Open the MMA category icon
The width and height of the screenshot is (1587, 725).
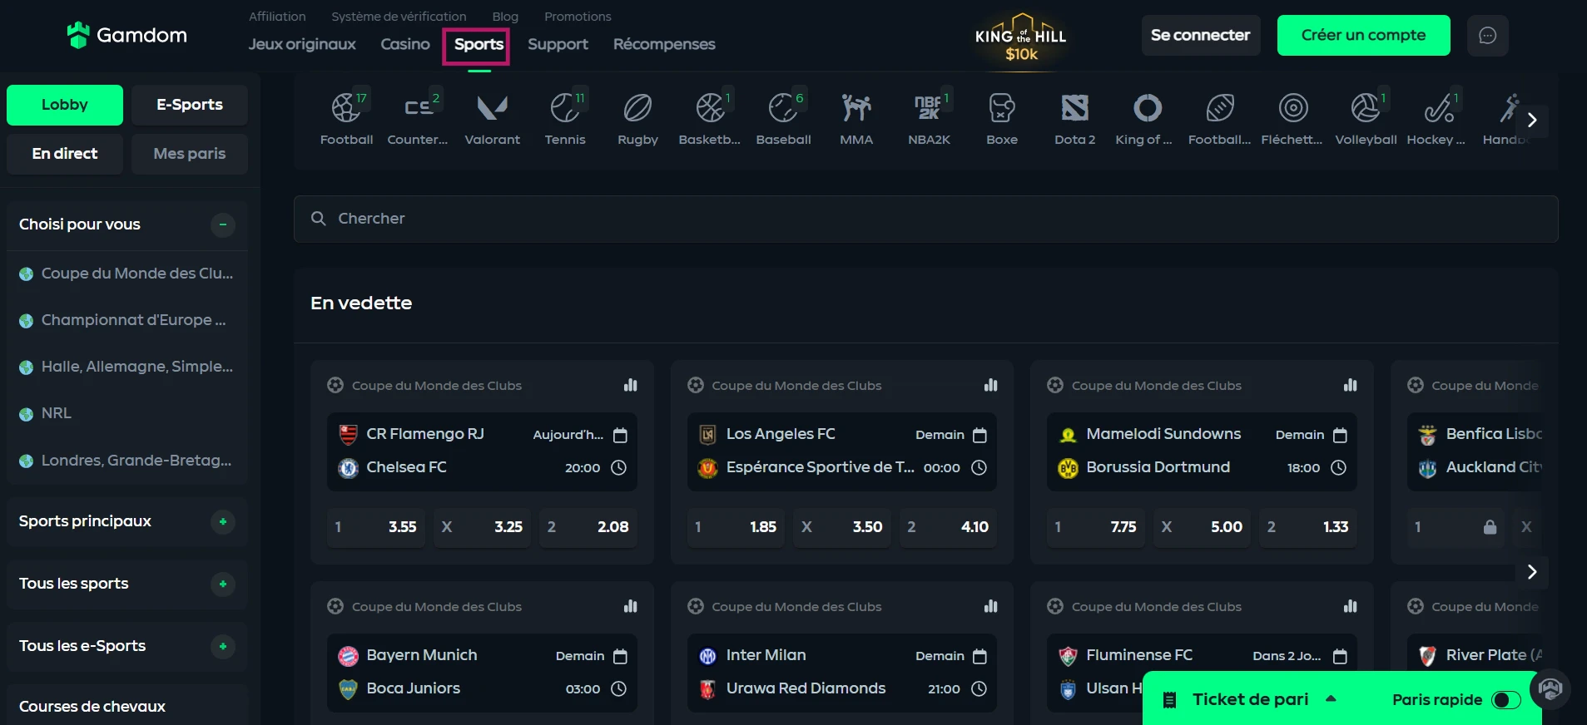(856, 118)
